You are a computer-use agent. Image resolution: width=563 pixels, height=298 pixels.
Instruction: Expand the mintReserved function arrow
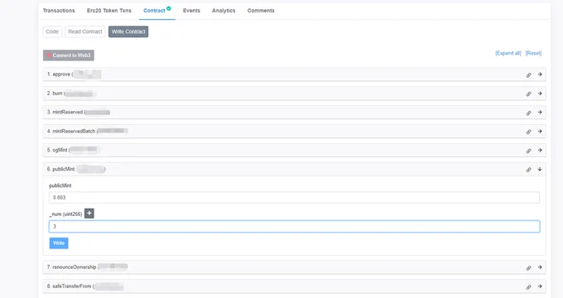coord(540,113)
